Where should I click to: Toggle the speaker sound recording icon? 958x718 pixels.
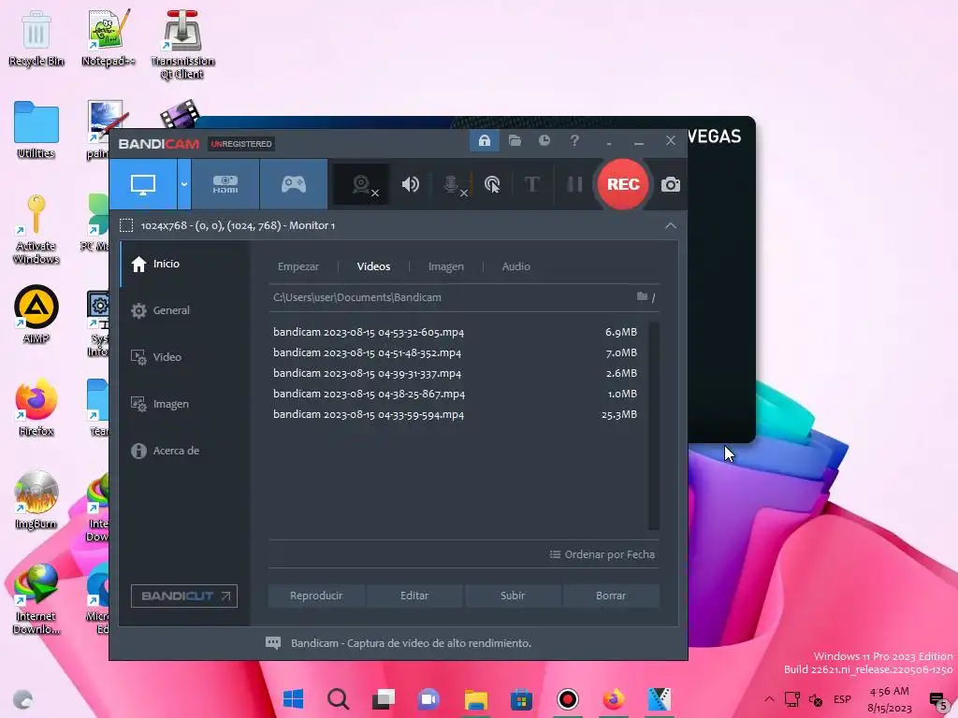point(410,184)
